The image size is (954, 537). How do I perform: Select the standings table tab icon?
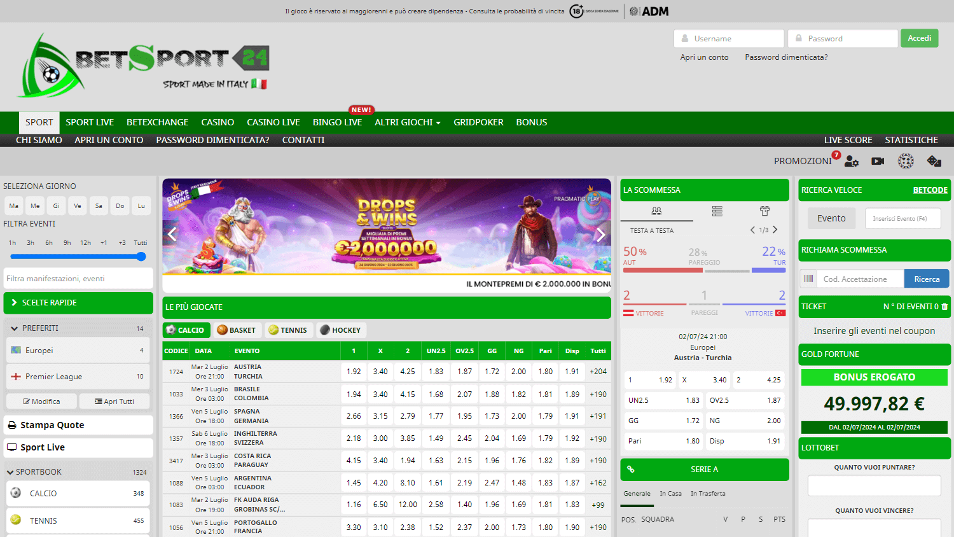(717, 211)
